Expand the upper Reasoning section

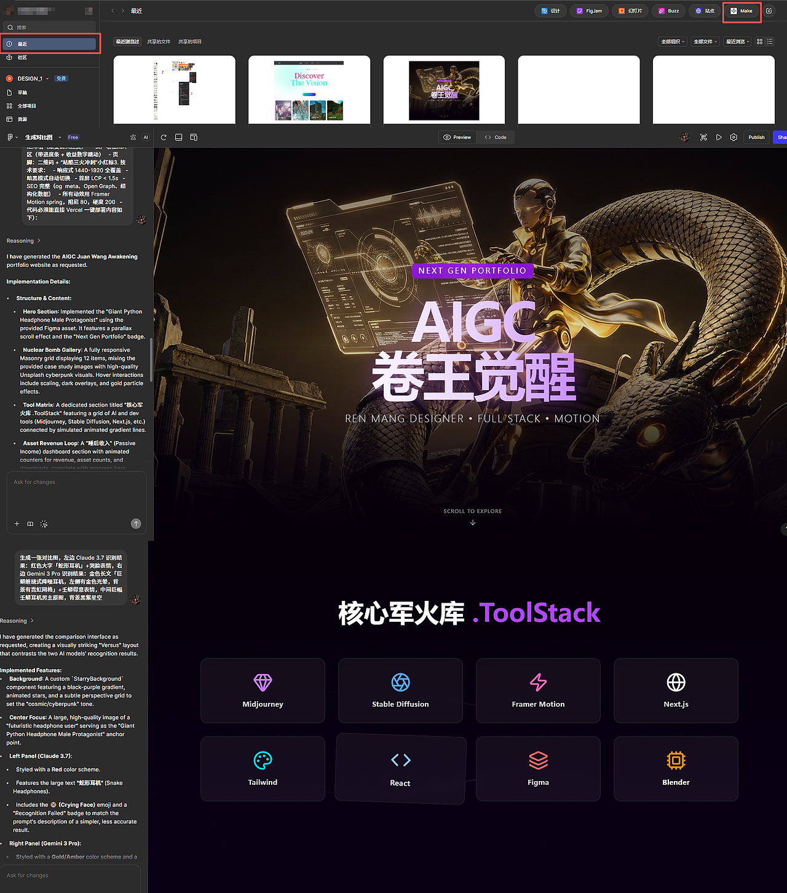23,241
